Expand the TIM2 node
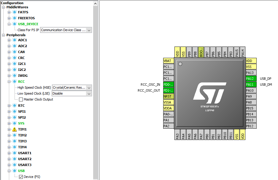278x180 pixels. point(9,135)
